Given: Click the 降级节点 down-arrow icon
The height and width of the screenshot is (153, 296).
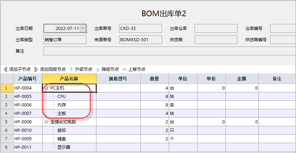Looking at the screenshot, I should point(98,69).
